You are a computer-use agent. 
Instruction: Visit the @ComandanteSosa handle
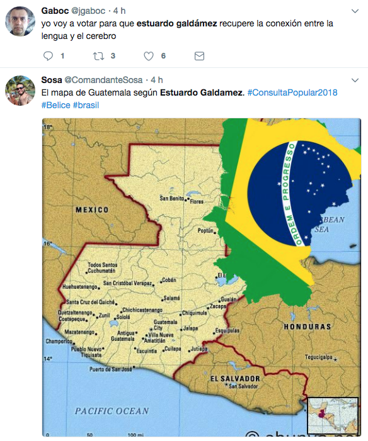click(x=103, y=80)
